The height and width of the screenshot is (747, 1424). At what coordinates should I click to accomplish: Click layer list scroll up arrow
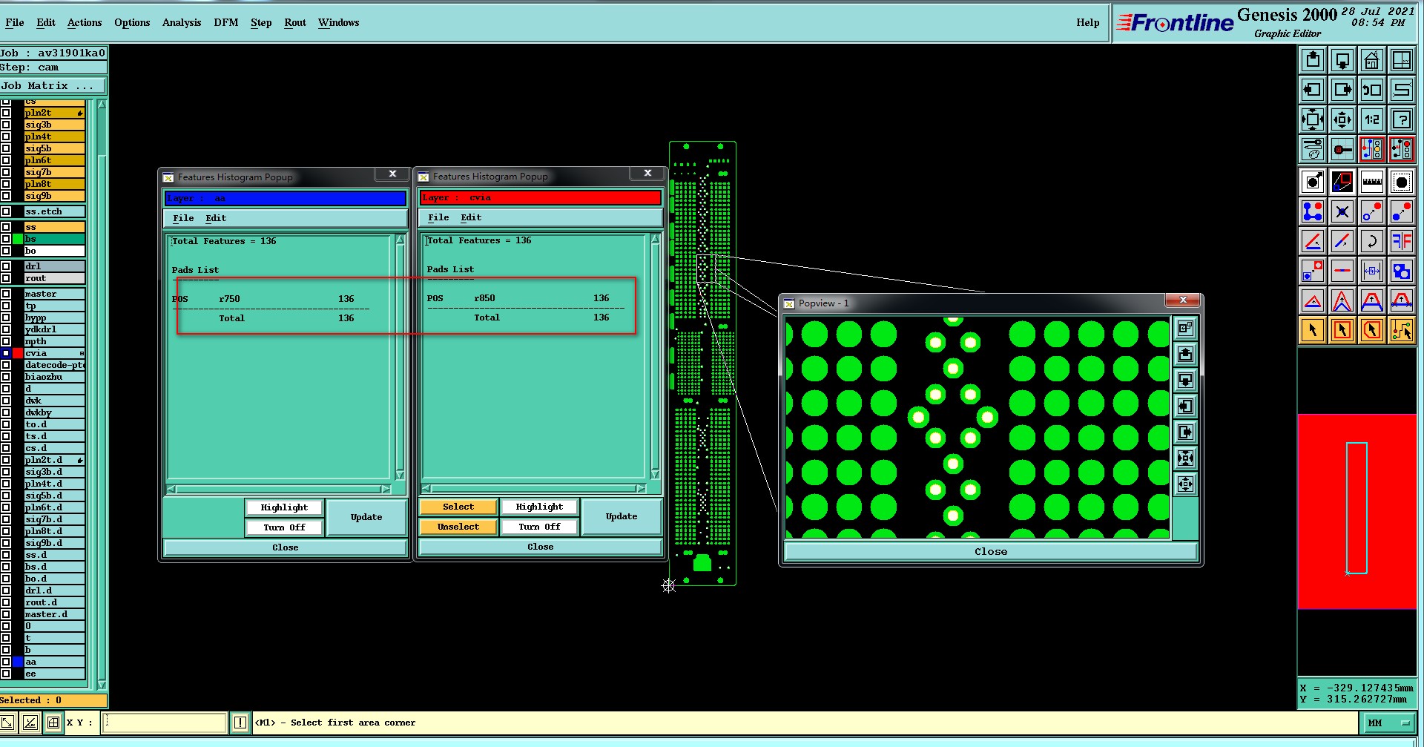coord(102,105)
